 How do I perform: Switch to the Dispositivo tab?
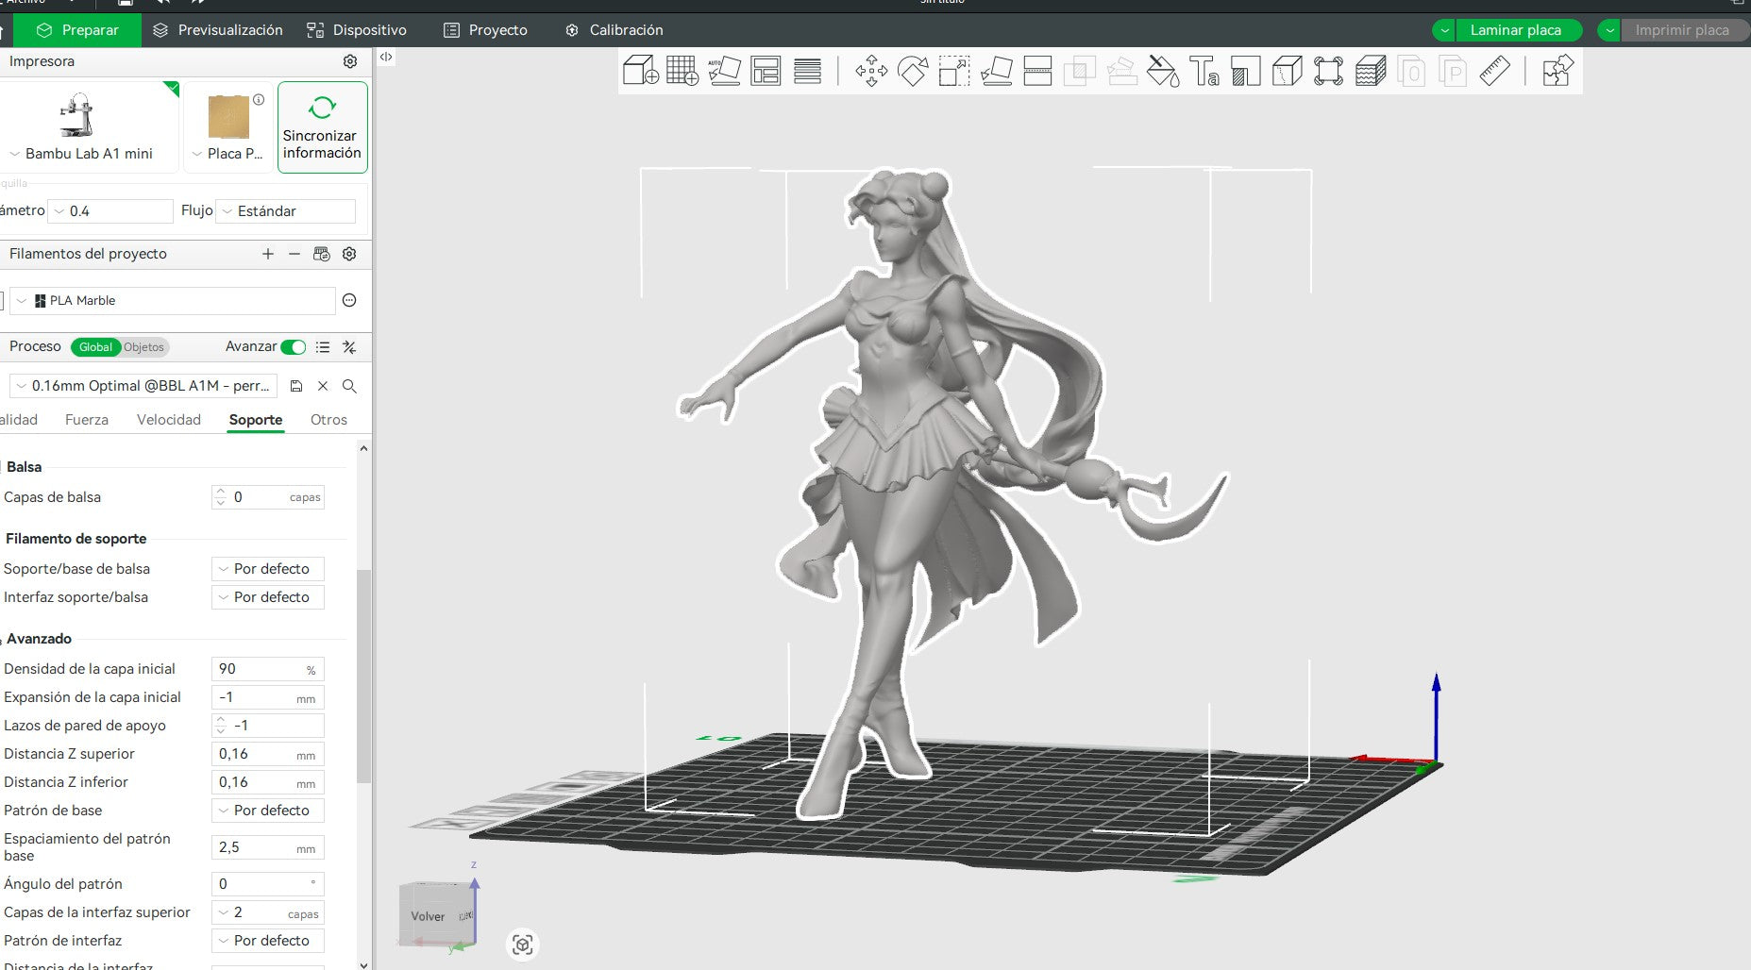pos(357,30)
